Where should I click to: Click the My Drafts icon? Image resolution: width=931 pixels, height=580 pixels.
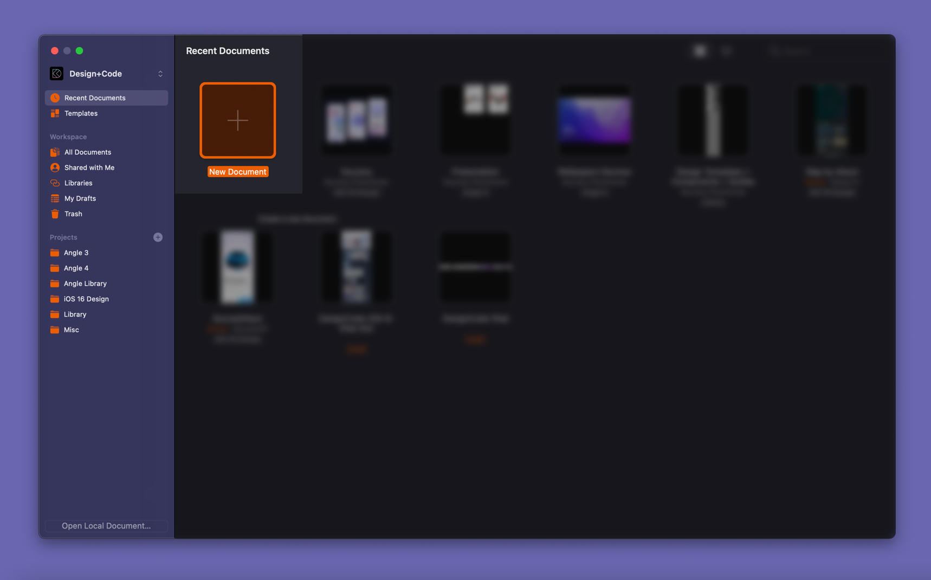[55, 198]
